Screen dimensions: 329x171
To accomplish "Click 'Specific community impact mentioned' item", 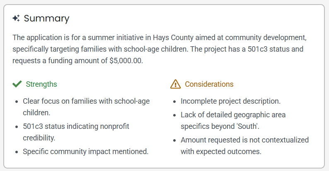I will pos(86,151).
